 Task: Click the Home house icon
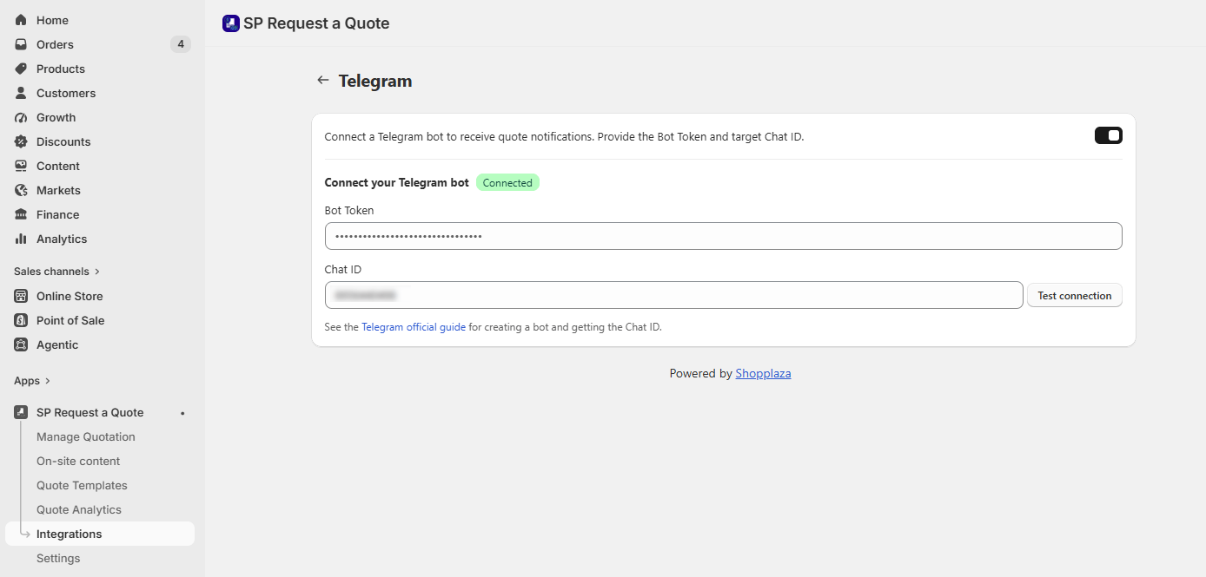[x=21, y=20]
